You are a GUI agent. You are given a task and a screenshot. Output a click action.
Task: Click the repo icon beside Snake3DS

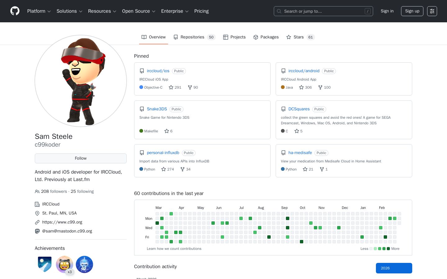click(x=142, y=109)
